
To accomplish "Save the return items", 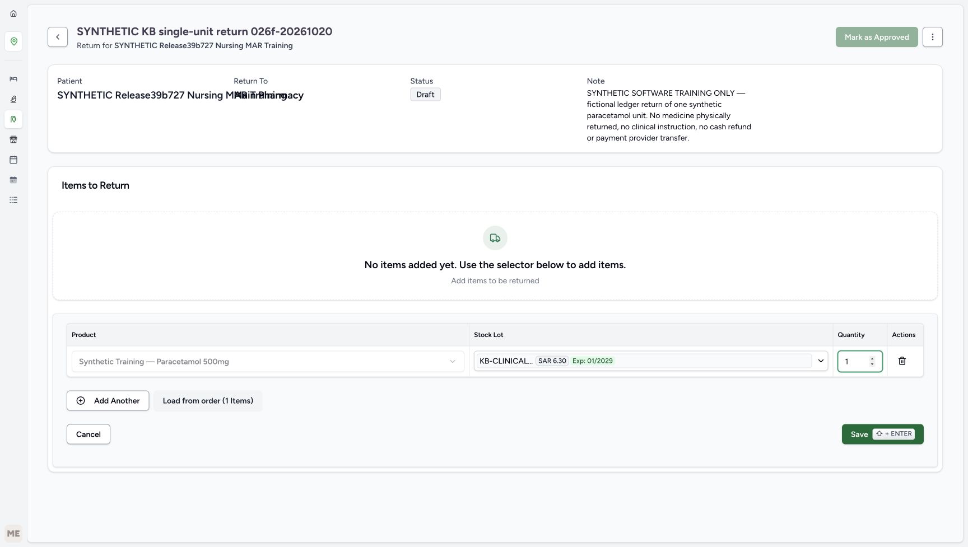I will click(882, 434).
